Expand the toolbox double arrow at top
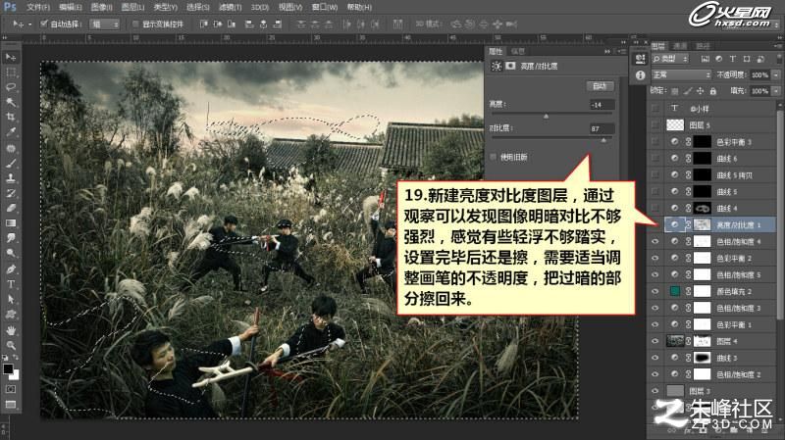785x440 pixels. coord(5,38)
